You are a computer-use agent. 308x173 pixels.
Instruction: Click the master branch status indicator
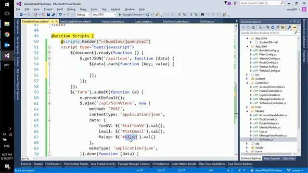click(295, 171)
